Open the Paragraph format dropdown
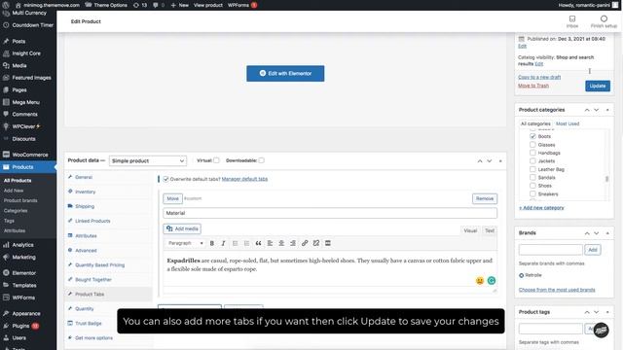The height and width of the screenshot is (350, 623). pyautogui.click(x=185, y=243)
